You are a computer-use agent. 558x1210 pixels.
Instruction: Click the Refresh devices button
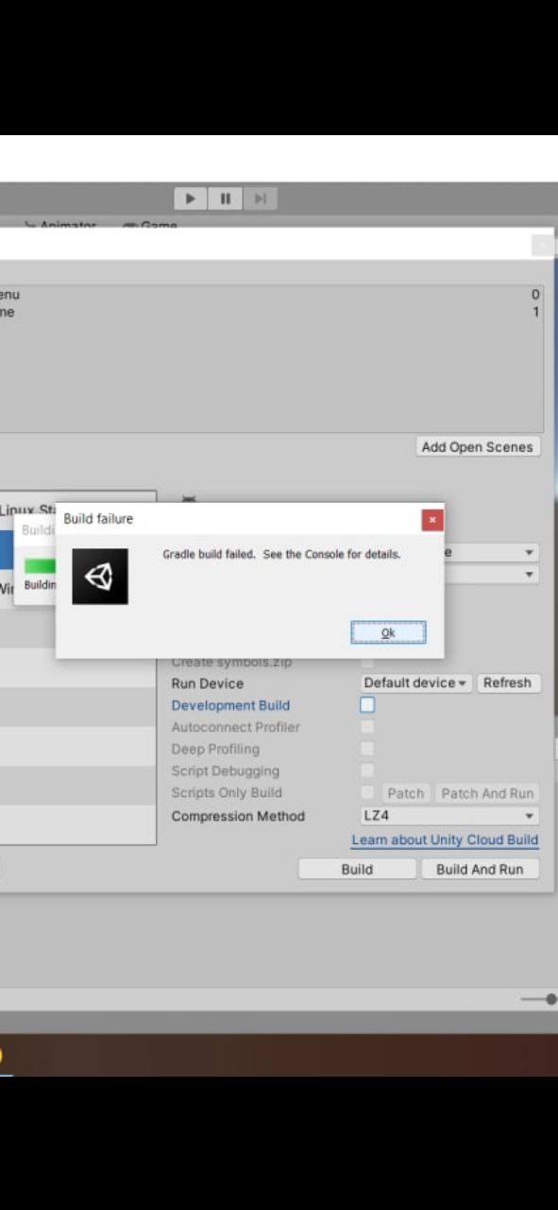coord(507,683)
